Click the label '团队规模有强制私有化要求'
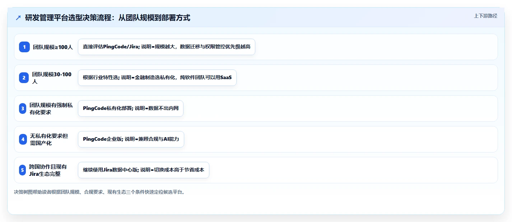The height and width of the screenshot is (222, 512). coord(51,108)
